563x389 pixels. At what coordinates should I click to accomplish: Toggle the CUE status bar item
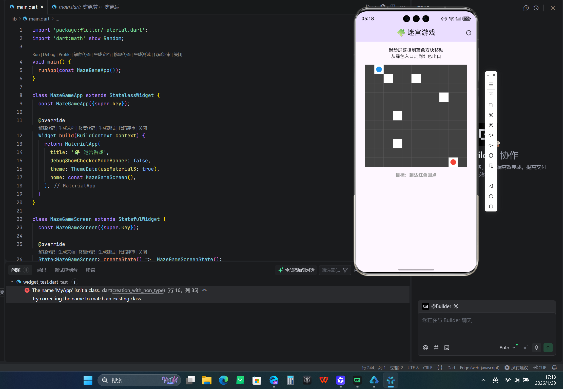pyautogui.click(x=540, y=368)
